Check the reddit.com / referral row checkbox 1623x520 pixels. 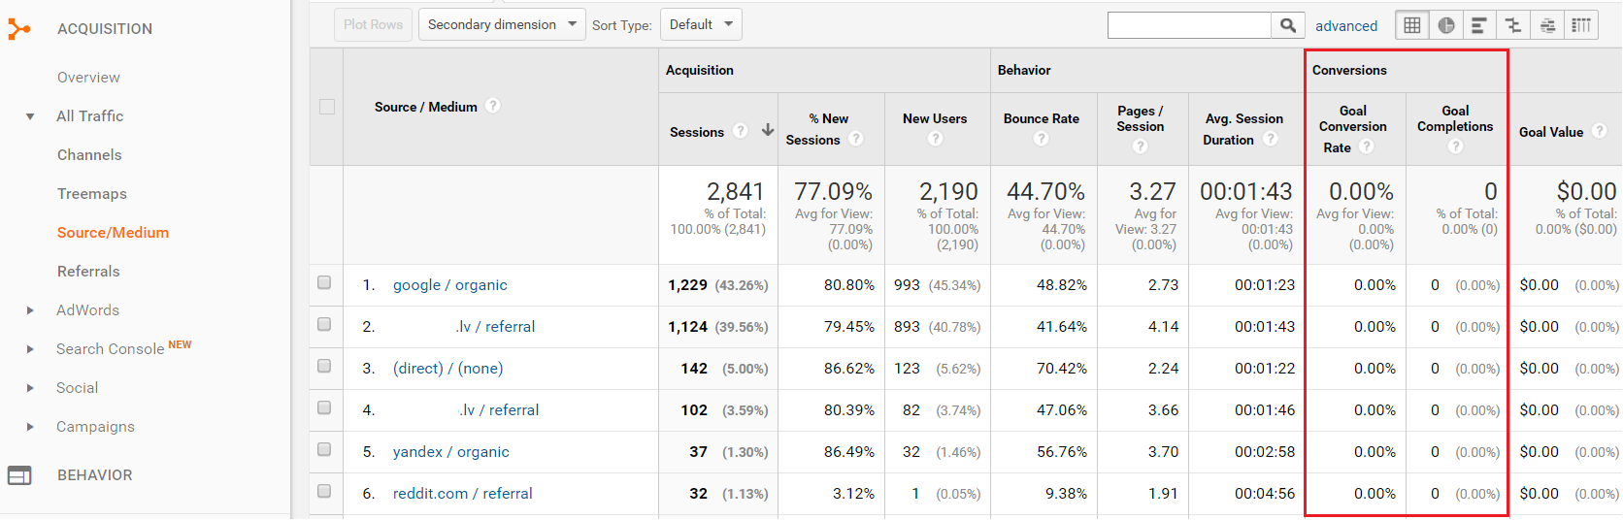point(324,491)
